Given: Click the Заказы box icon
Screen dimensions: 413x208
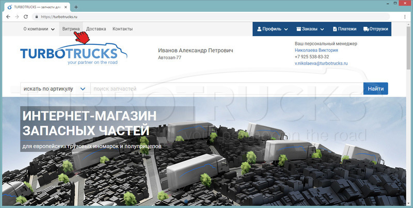Looking at the screenshot, I should [299, 29].
